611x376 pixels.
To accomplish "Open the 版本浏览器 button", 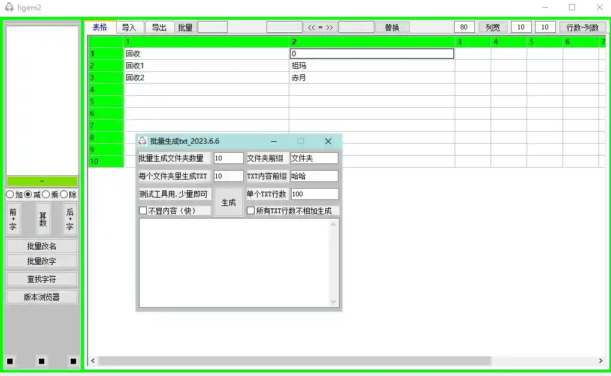I will point(42,297).
